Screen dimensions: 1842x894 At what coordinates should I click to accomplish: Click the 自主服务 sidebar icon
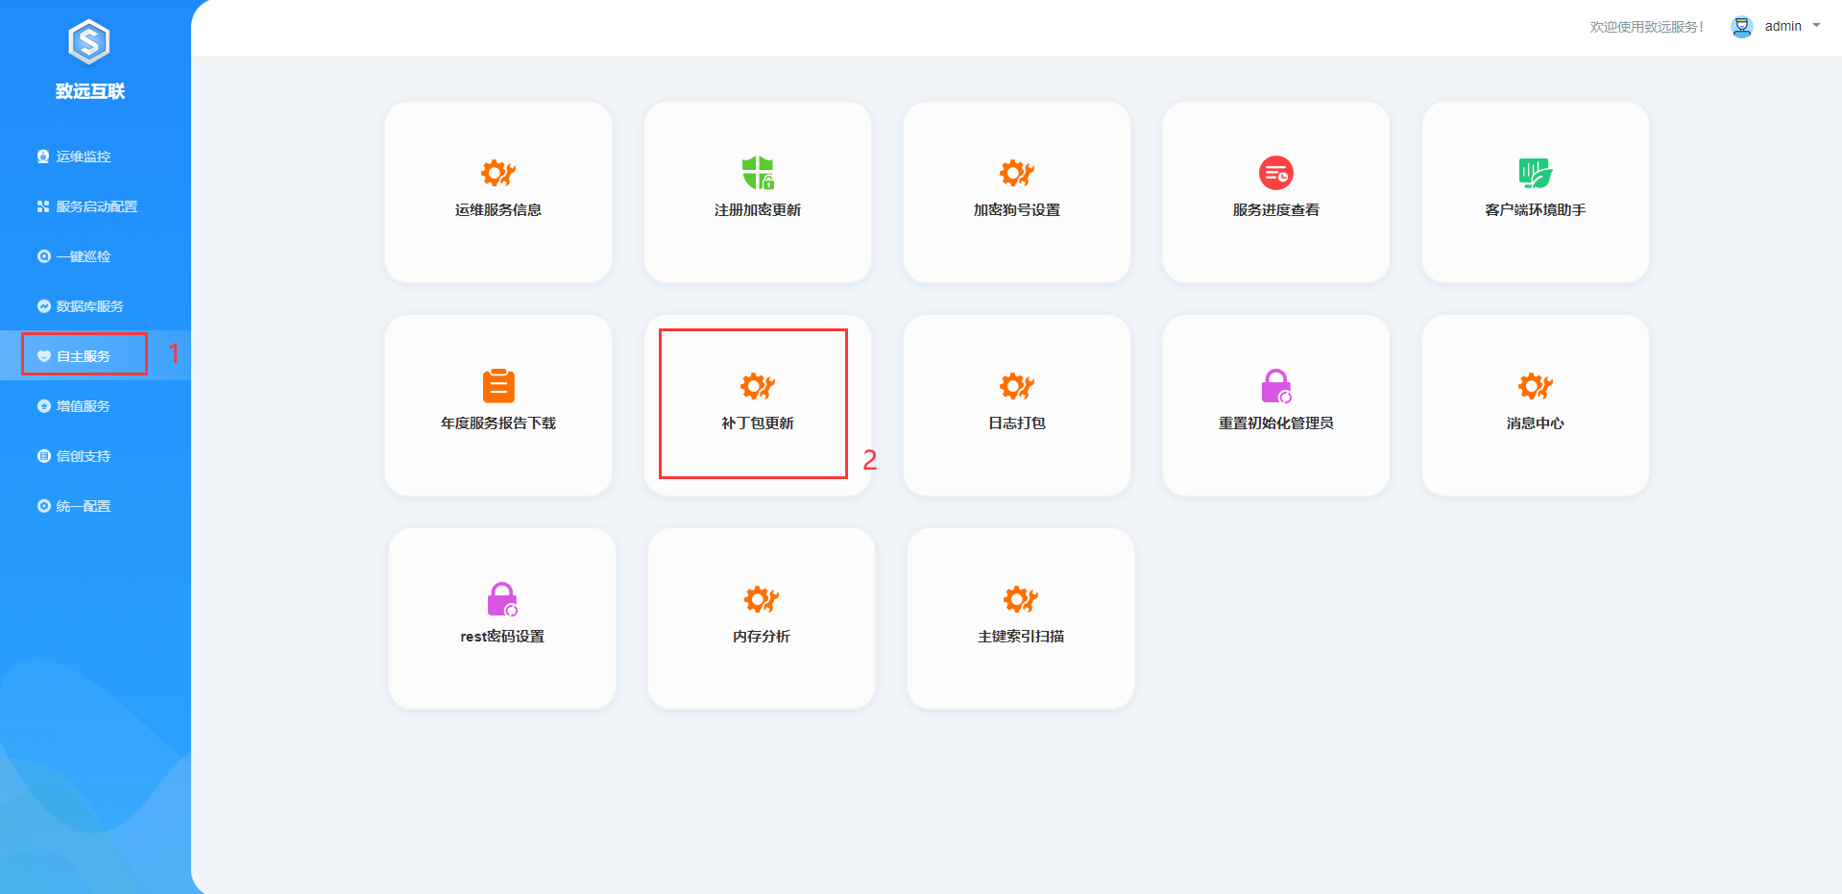click(43, 356)
